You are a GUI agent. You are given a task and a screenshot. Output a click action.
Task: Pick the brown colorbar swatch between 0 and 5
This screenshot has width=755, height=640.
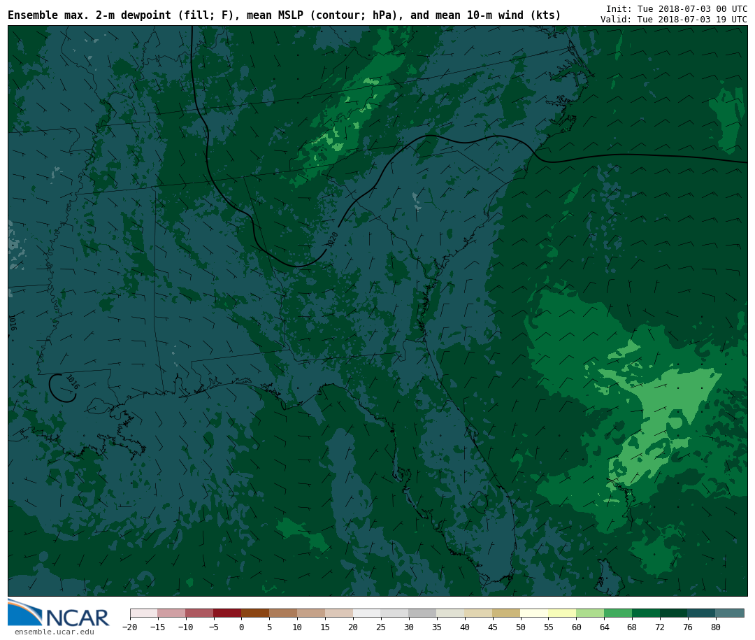[x=255, y=613]
